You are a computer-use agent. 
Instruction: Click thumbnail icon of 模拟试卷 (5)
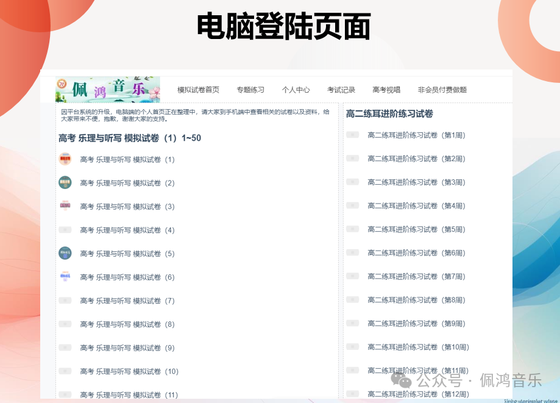pyautogui.click(x=65, y=253)
